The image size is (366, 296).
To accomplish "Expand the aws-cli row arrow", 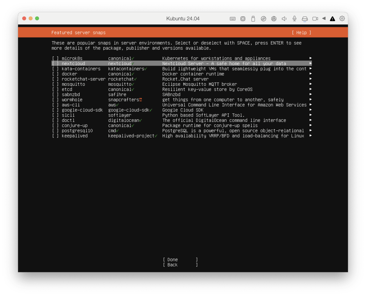I will click(310, 105).
